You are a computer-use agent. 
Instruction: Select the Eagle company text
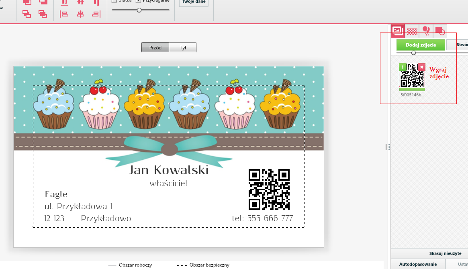(x=56, y=194)
